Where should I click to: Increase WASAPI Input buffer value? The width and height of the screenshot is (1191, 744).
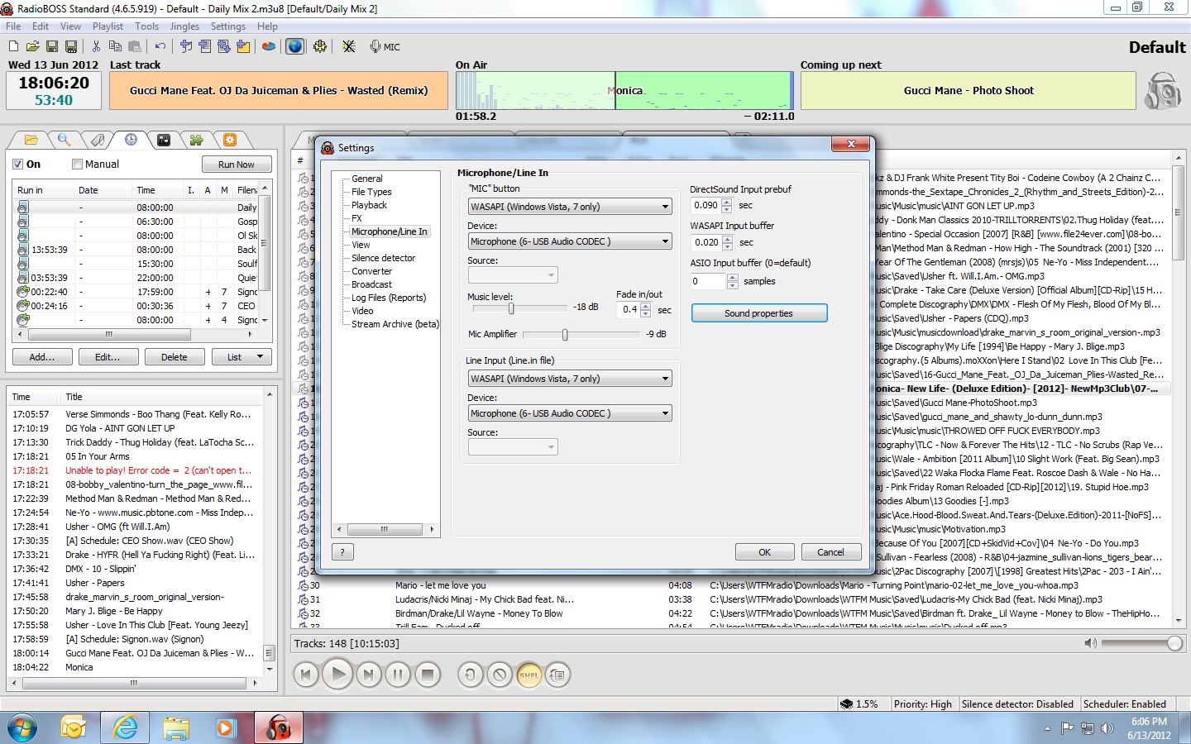coord(727,239)
